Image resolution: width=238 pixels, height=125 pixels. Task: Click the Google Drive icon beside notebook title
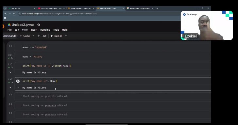[9, 25]
